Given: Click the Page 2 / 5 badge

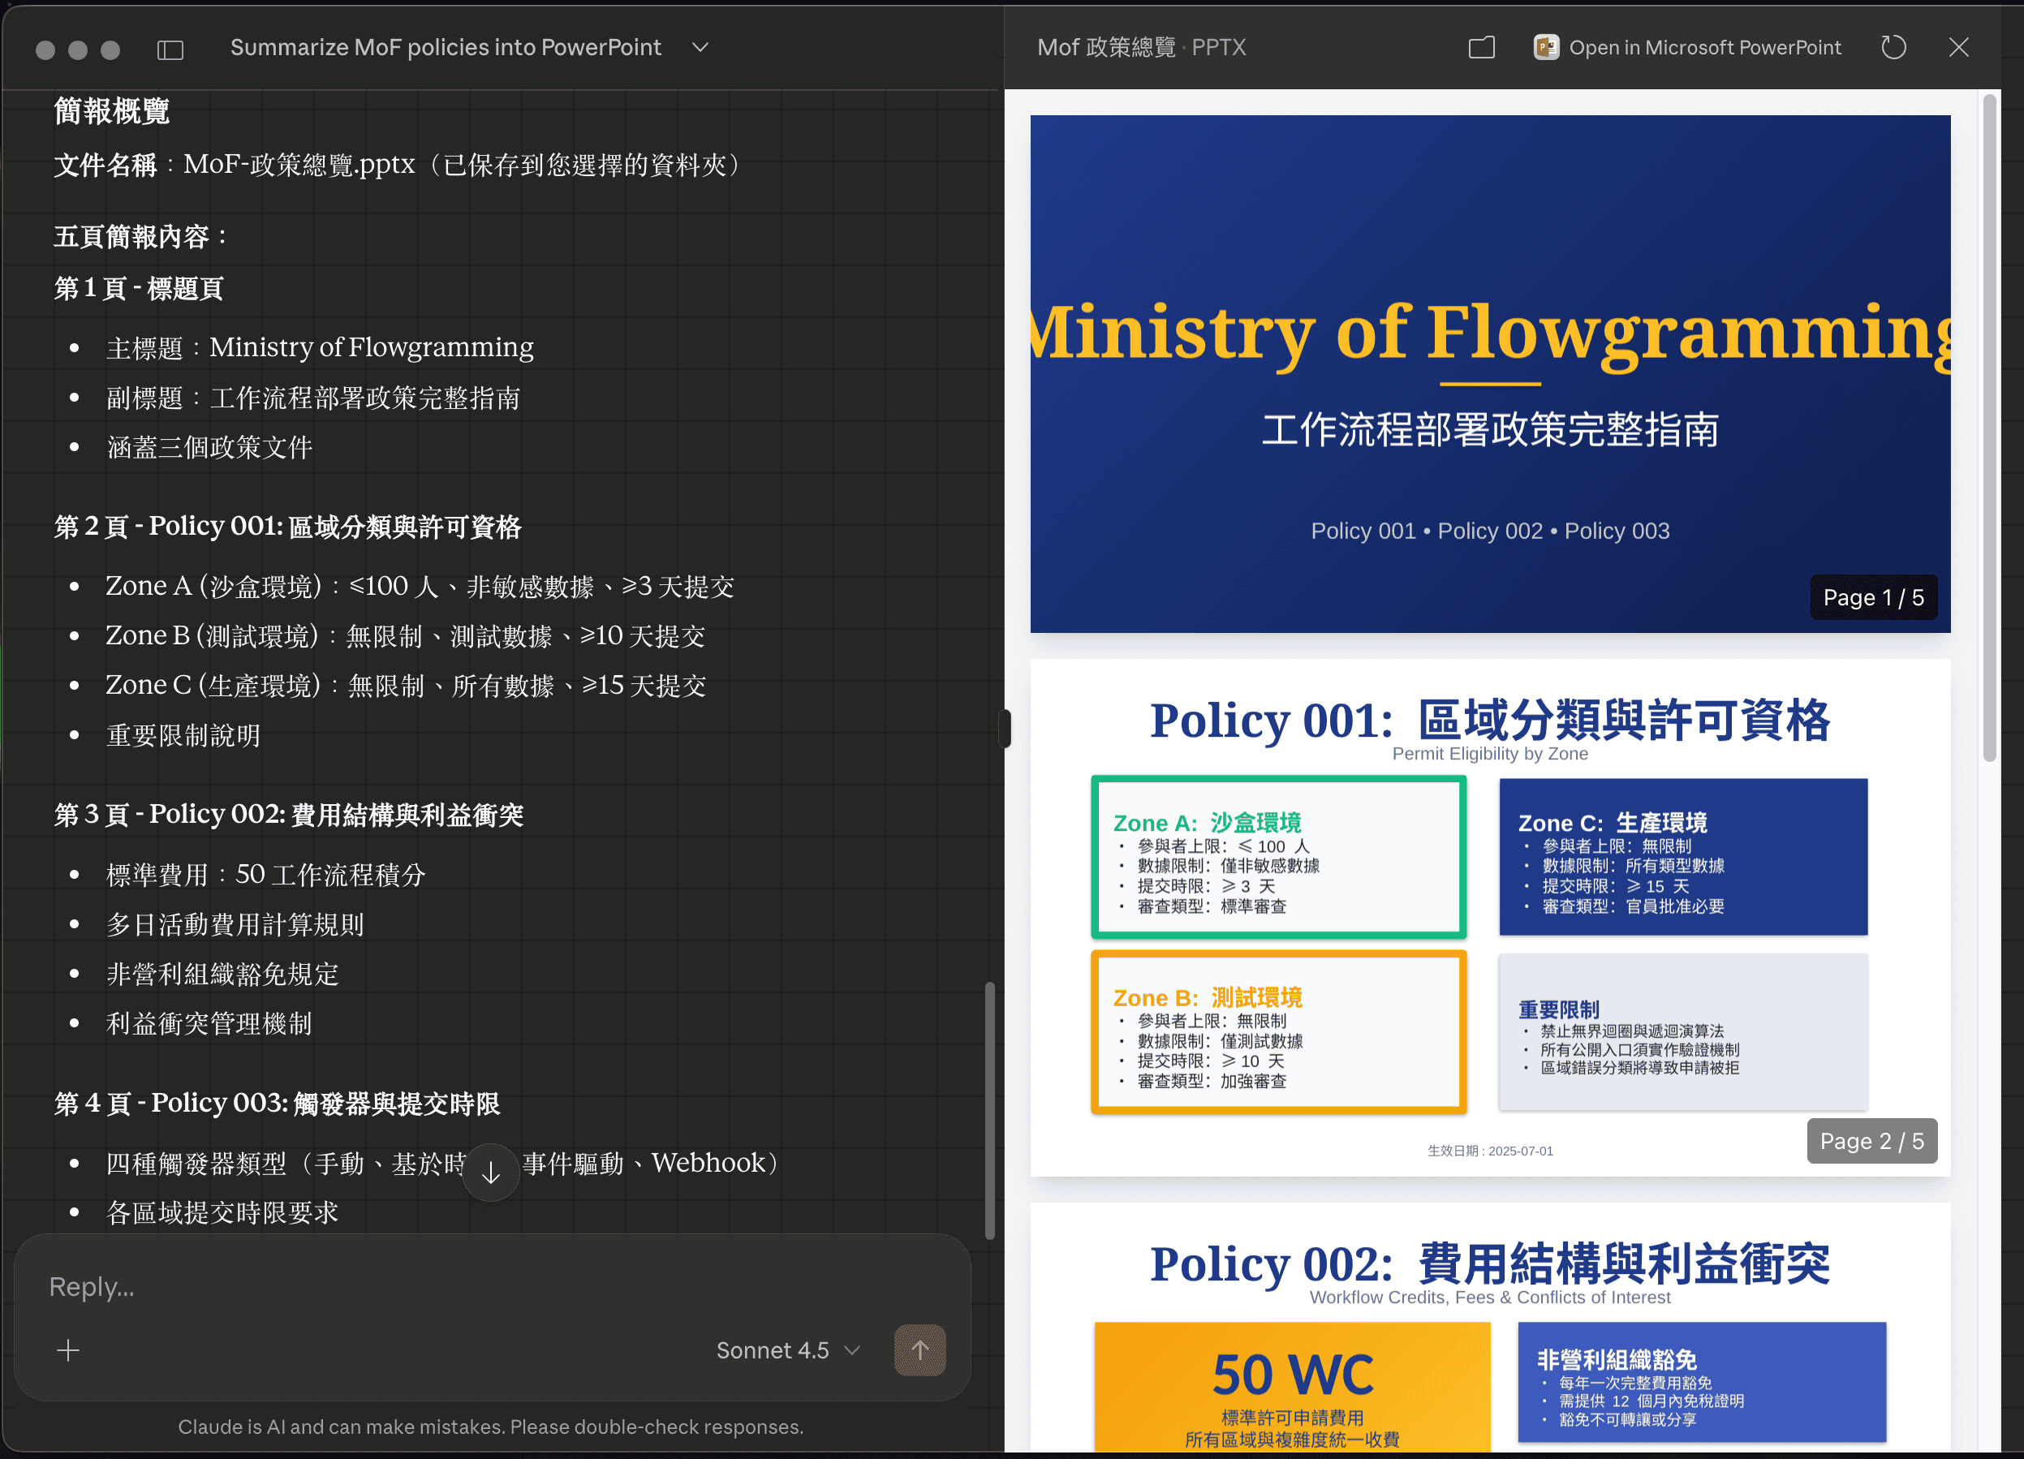Looking at the screenshot, I should click(1872, 1140).
